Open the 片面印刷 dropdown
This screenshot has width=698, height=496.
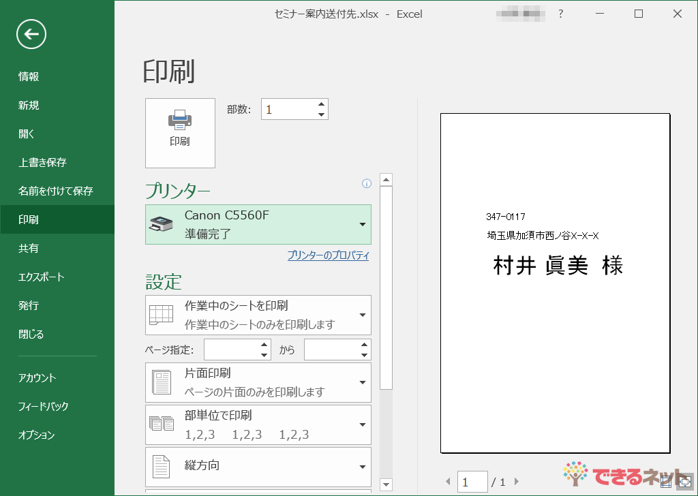[258, 383]
